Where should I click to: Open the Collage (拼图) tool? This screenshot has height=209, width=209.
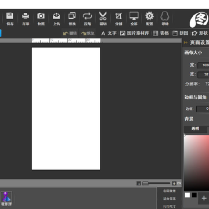pyautogui.click(x=181, y=33)
